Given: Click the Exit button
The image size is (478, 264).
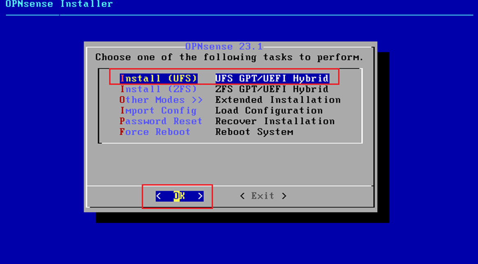Looking at the screenshot, I should [263, 196].
